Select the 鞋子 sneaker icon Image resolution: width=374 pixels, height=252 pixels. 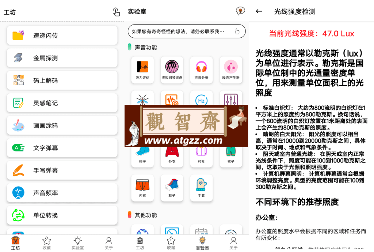click(172, 188)
